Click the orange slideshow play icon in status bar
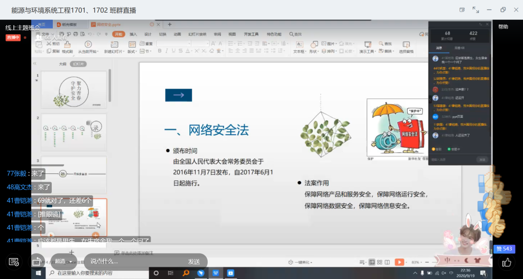The image size is (523, 279). click(399, 262)
